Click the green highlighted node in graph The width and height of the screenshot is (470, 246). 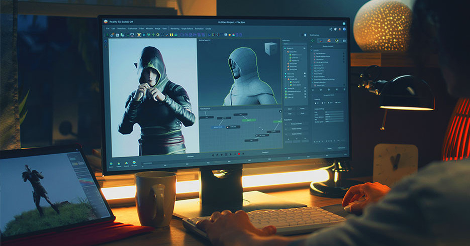pyautogui.click(x=248, y=120)
